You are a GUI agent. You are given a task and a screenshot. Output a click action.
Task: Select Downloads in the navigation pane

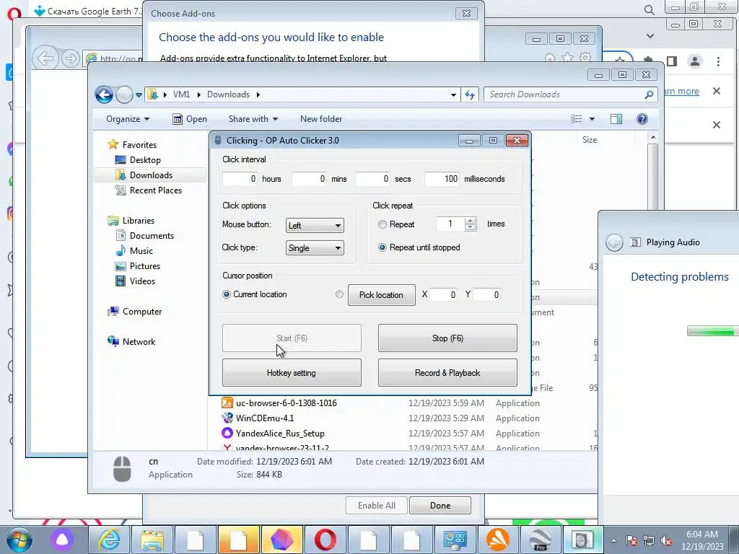(151, 175)
